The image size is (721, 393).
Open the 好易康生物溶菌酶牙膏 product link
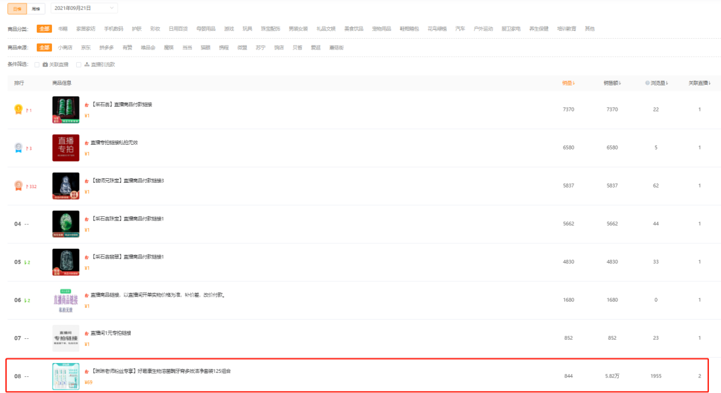point(161,371)
